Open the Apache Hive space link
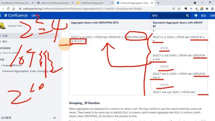This screenshot has width=215, height=121. pyautogui.click(x=15, y=26)
